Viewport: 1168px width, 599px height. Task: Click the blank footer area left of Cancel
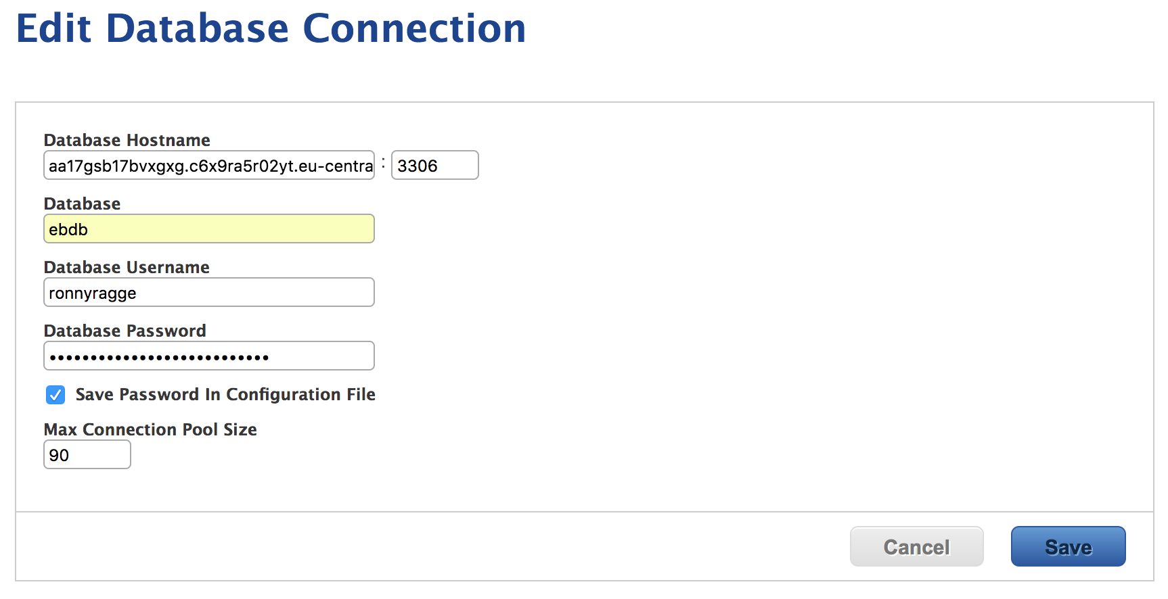click(x=433, y=546)
